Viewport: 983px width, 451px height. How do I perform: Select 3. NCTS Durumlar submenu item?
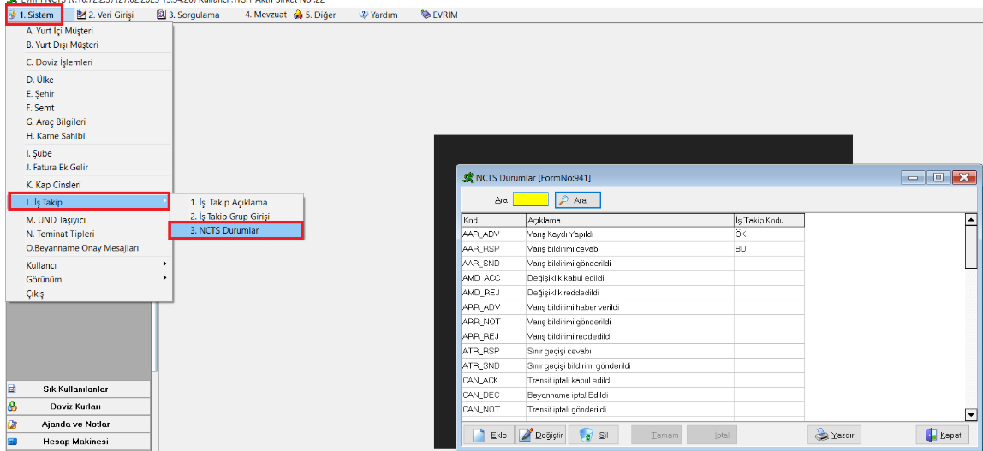click(x=236, y=230)
